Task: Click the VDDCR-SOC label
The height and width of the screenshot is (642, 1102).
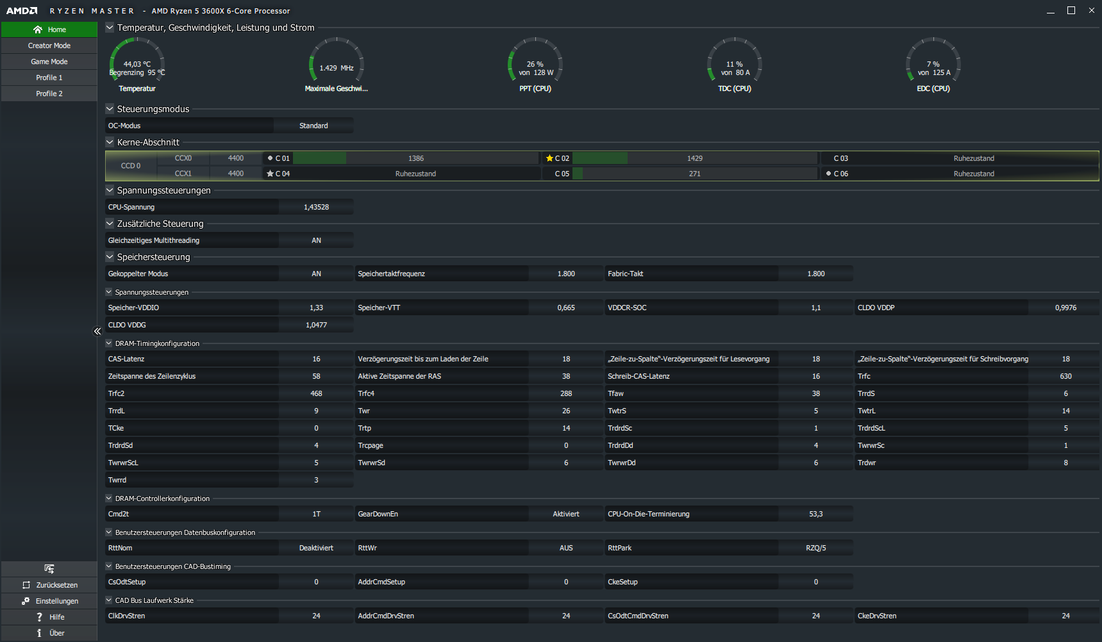Action: 627,308
